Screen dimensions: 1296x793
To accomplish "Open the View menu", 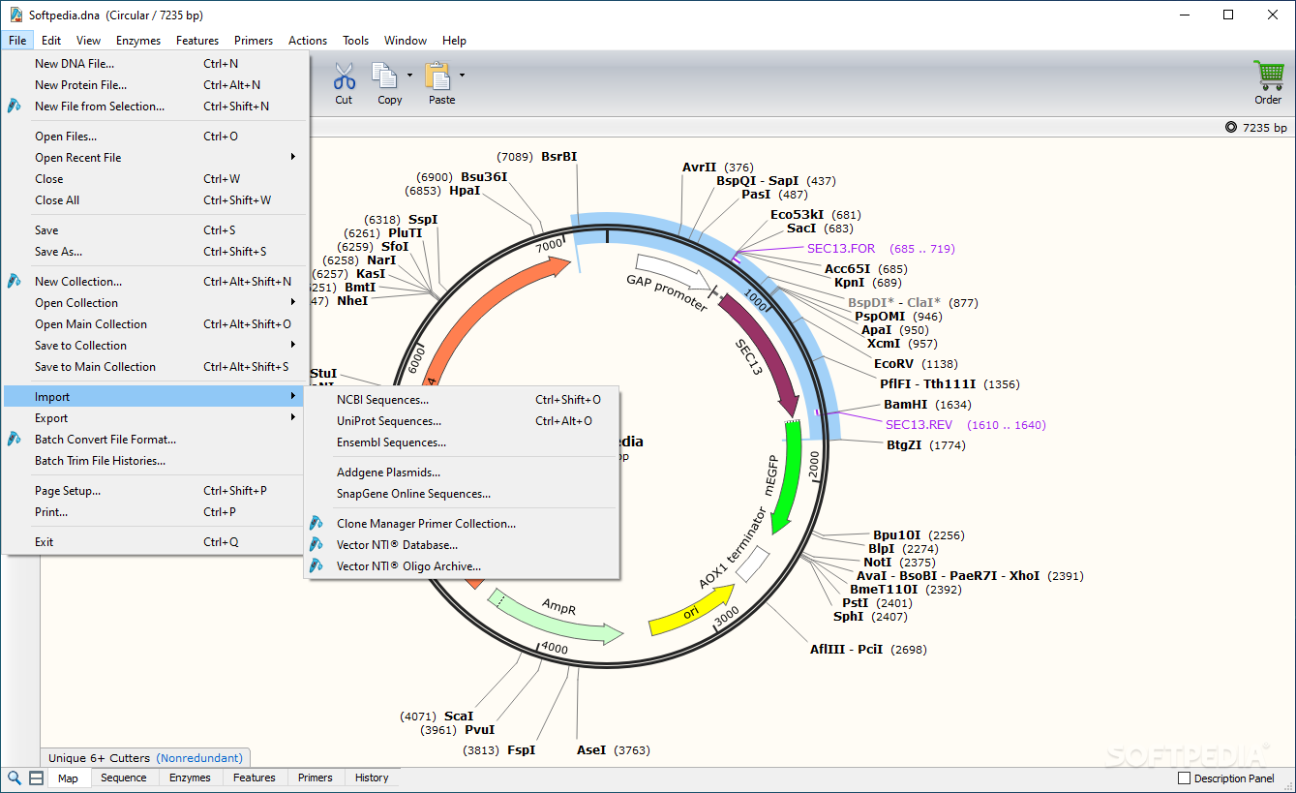I will 89,41.
